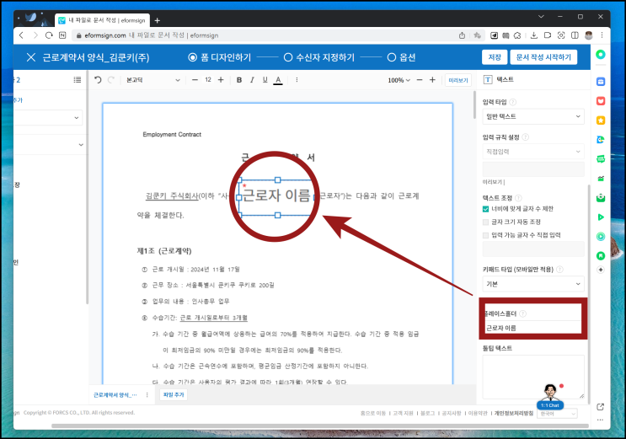
Task: Bookmark this page with the star icon
Action: (477, 35)
